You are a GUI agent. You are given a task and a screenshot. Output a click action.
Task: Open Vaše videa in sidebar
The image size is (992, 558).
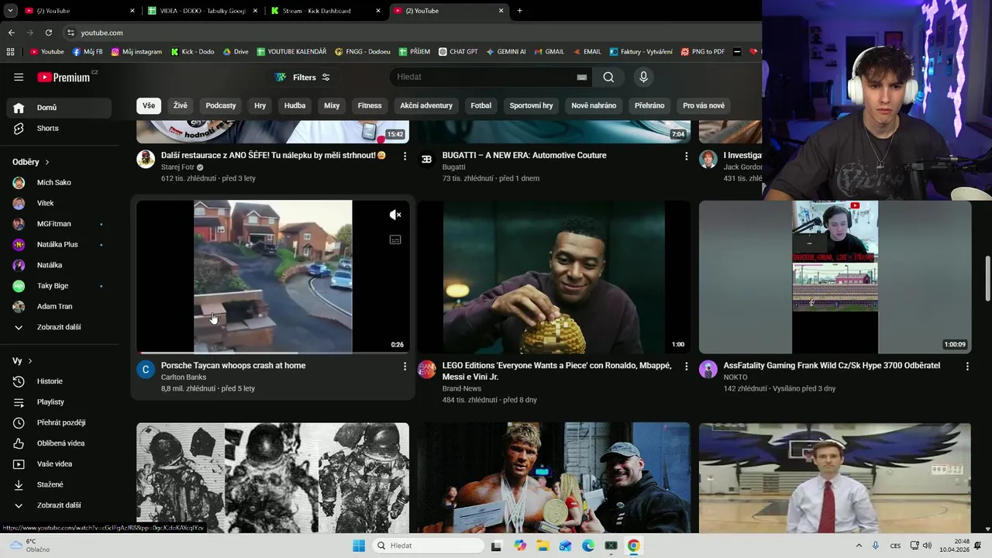[59, 464]
